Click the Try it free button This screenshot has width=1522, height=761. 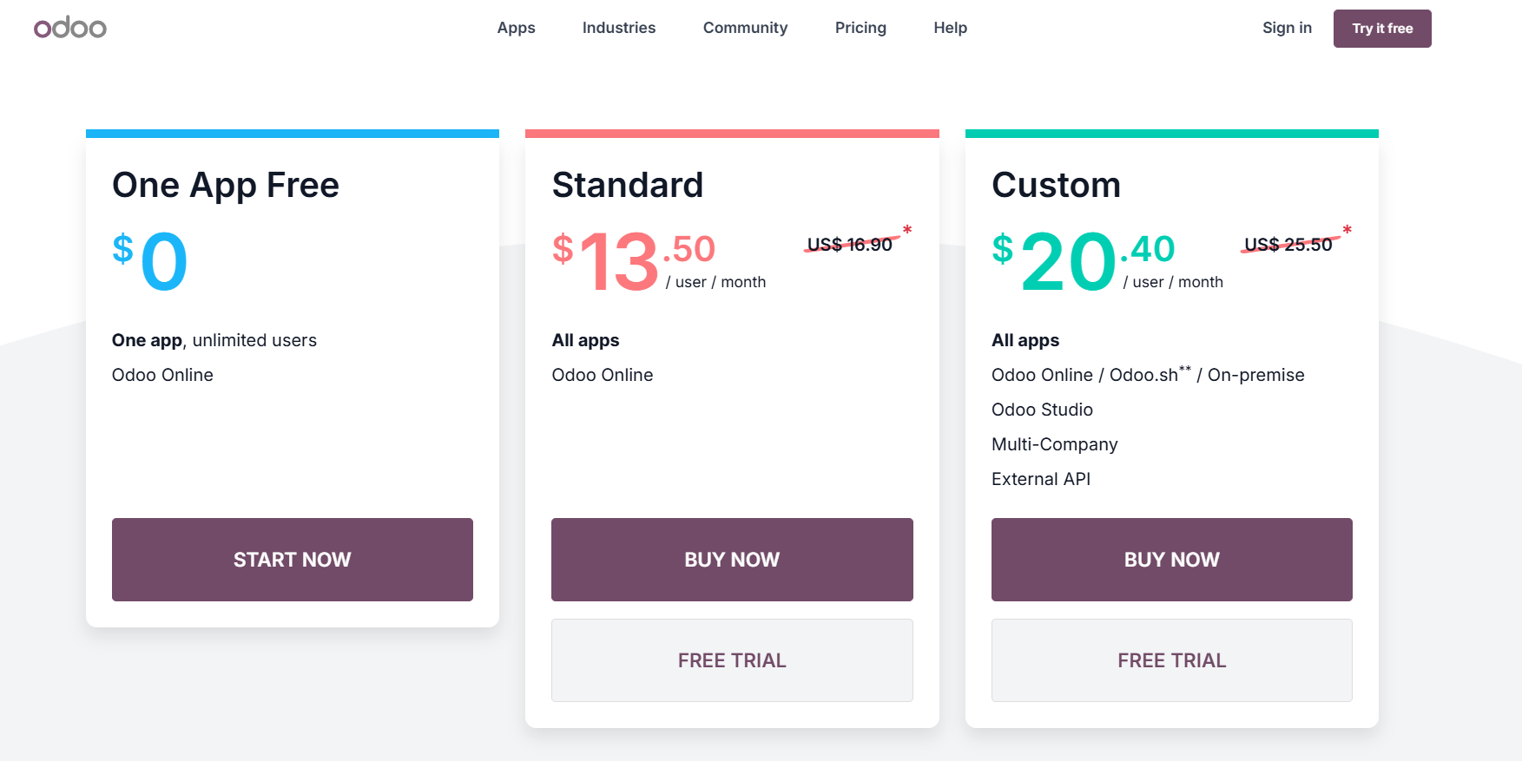coord(1382,29)
